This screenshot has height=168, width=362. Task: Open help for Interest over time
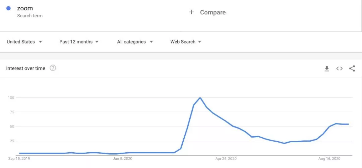pos(53,68)
